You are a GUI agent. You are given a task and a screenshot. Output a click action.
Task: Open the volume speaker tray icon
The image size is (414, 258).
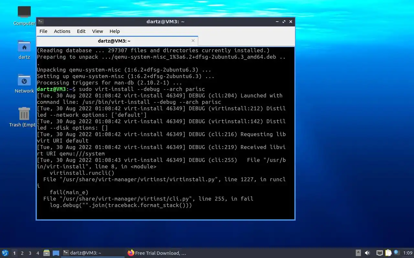(367, 253)
